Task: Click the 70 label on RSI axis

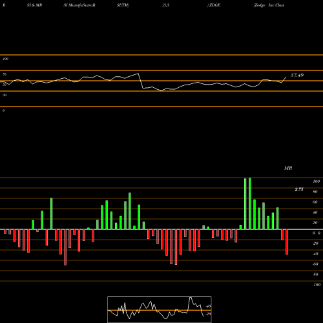Action: [5, 74]
